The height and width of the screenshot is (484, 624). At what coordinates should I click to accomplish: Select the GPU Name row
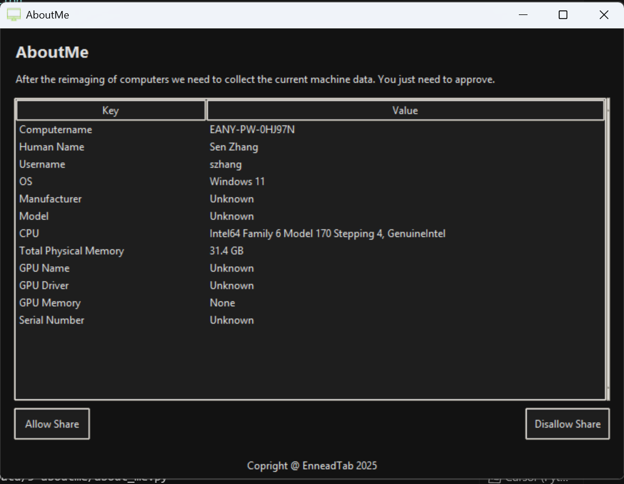click(x=44, y=269)
